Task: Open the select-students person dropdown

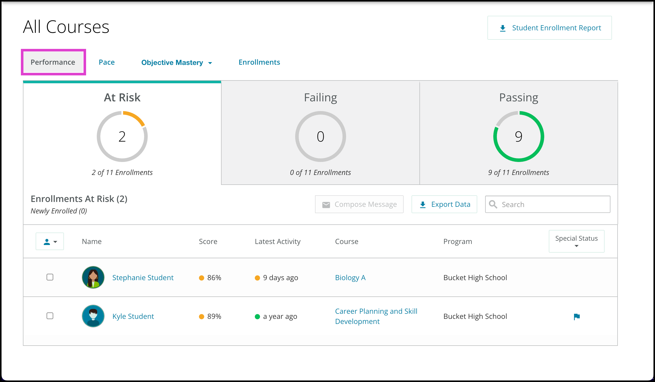Action: coord(50,241)
